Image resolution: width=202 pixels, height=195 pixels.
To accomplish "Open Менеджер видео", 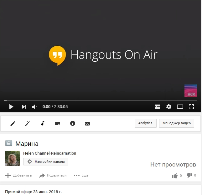I will coord(177,123).
